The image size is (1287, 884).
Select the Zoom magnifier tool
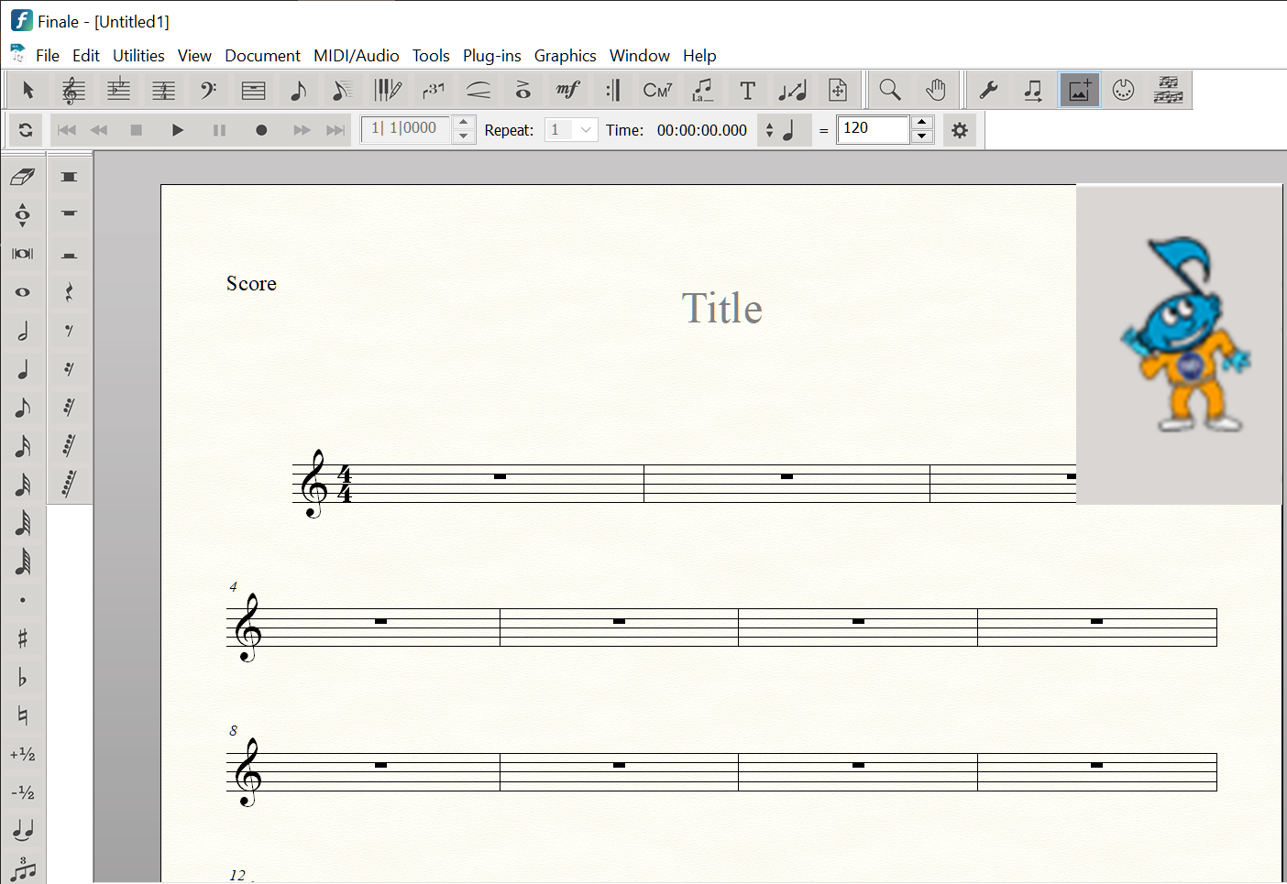[x=889, y=90]
